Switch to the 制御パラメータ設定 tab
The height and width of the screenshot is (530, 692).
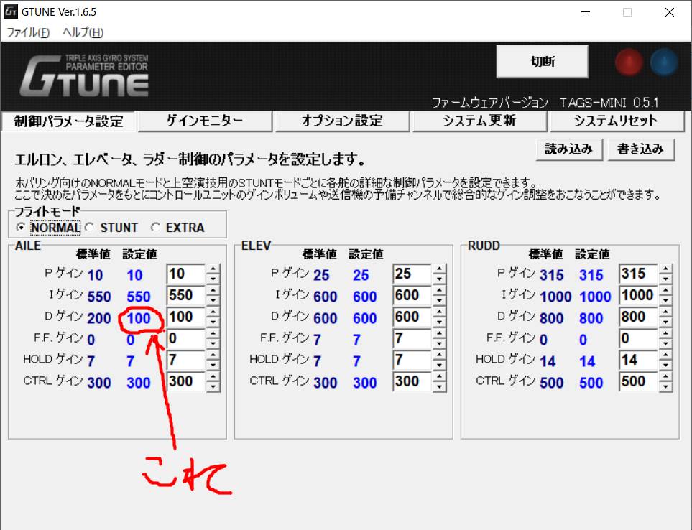click(x=68, y=121)
